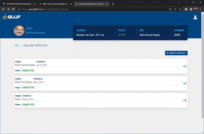204x134 pixels.
Task: Open browser extensions puzzle icon
Action: pyautogui.click(x=186, y=9)
